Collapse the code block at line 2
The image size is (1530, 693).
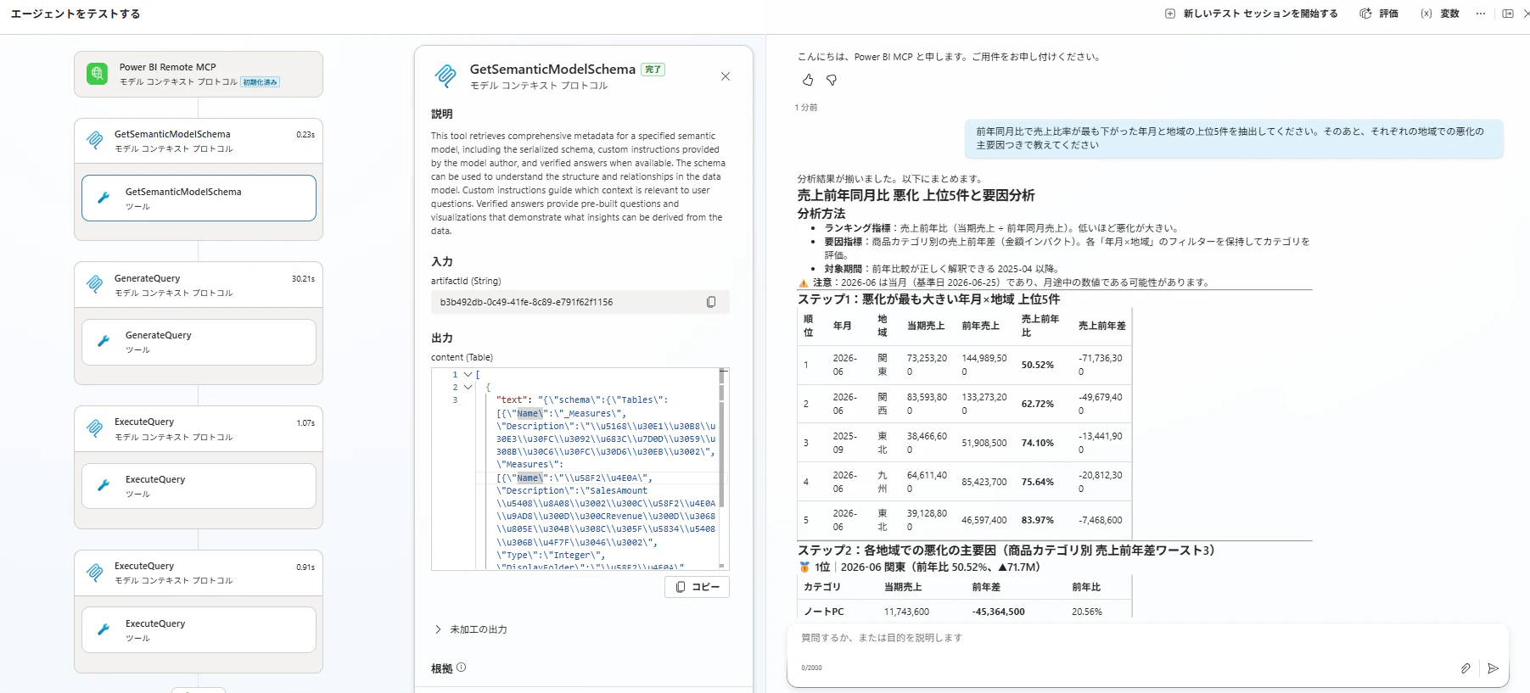pyautogui.click(x=468, y=388)
